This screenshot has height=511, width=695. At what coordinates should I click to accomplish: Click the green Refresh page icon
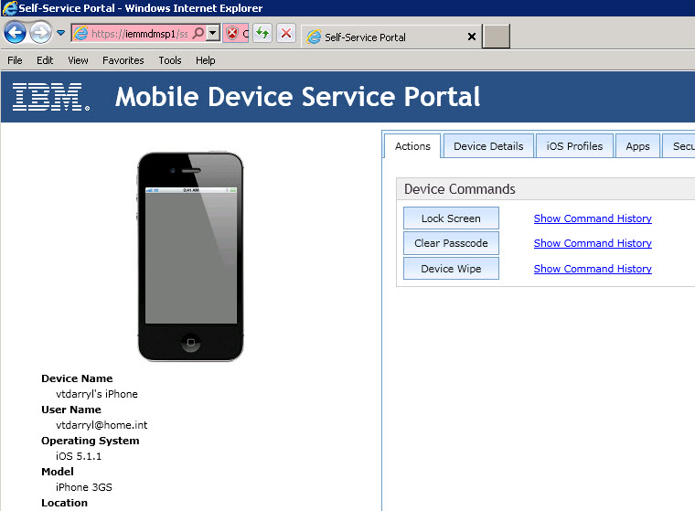point(262,34)
